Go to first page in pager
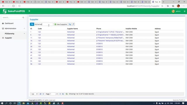Viewport: 187px width, 105px height. [41, 94]
